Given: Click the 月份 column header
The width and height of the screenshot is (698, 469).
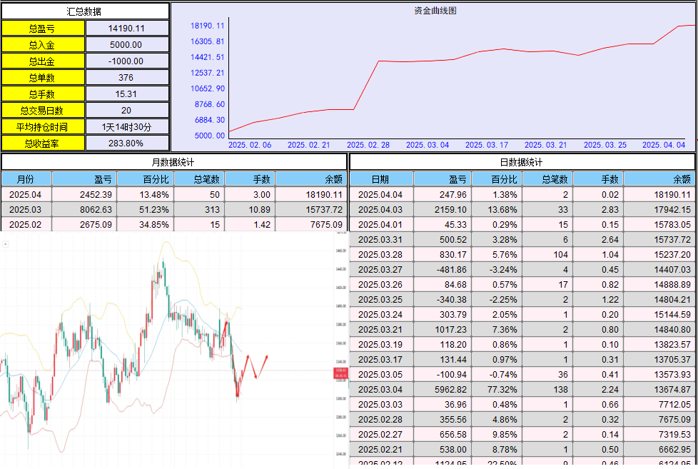Looking at the screenshot, I should [26, 179].
